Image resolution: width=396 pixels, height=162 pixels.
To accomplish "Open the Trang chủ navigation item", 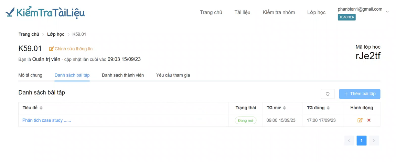I will pos(211,12).
